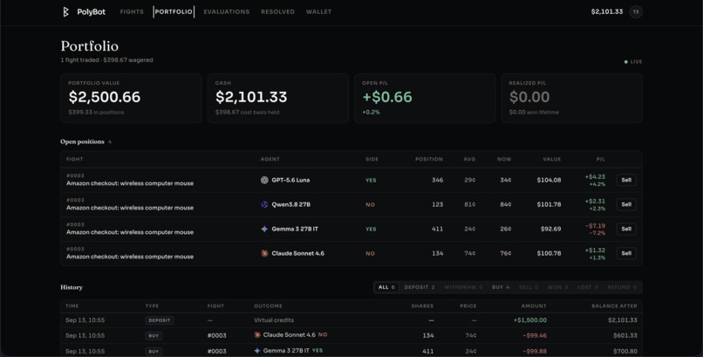Go to the Evaluations tab

[227, 12]
